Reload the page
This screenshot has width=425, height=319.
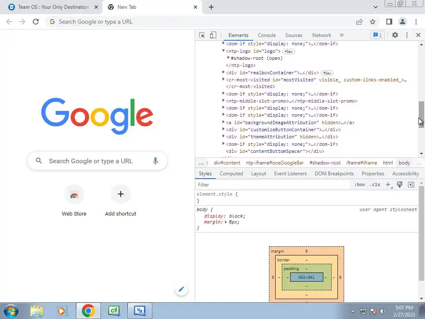36,22
